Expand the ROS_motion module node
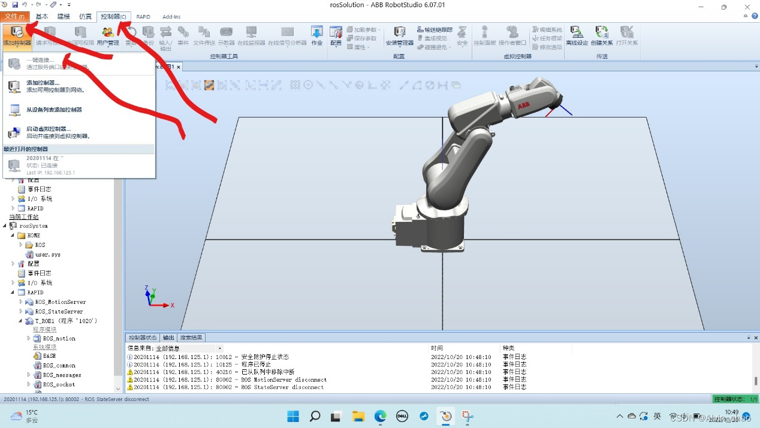Viewport: 760px width, 428px height. (29, 338)
